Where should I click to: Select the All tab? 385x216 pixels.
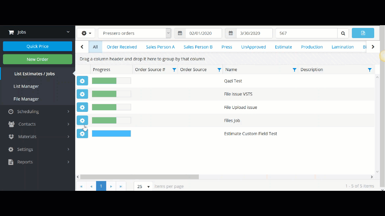95,47
